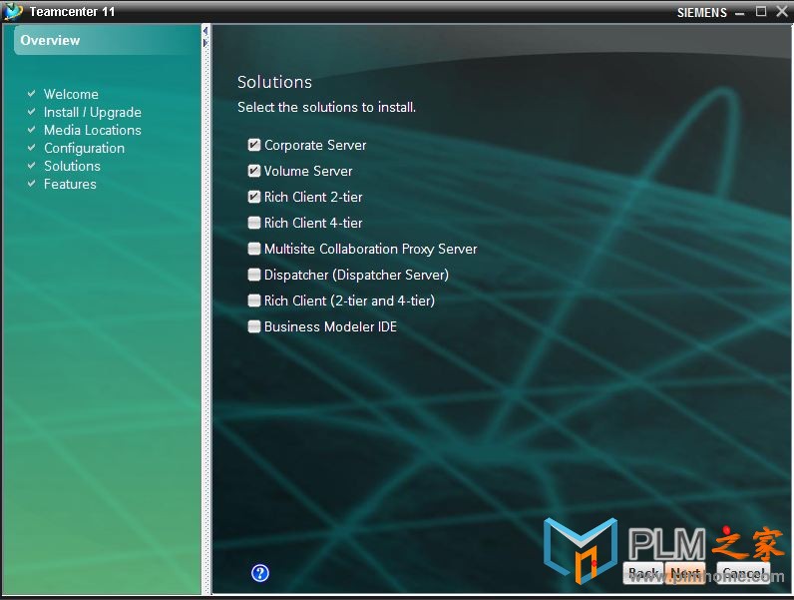Click the 'Solutions' page heading text
Viewport: 794px width, 600px height.
[x=274, y=82]
